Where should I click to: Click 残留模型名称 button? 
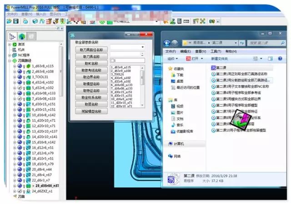91,111
